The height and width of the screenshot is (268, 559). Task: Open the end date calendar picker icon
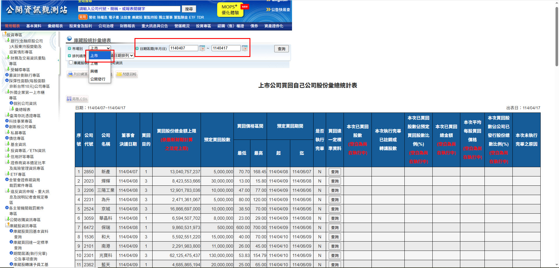(x=245, y=48)
